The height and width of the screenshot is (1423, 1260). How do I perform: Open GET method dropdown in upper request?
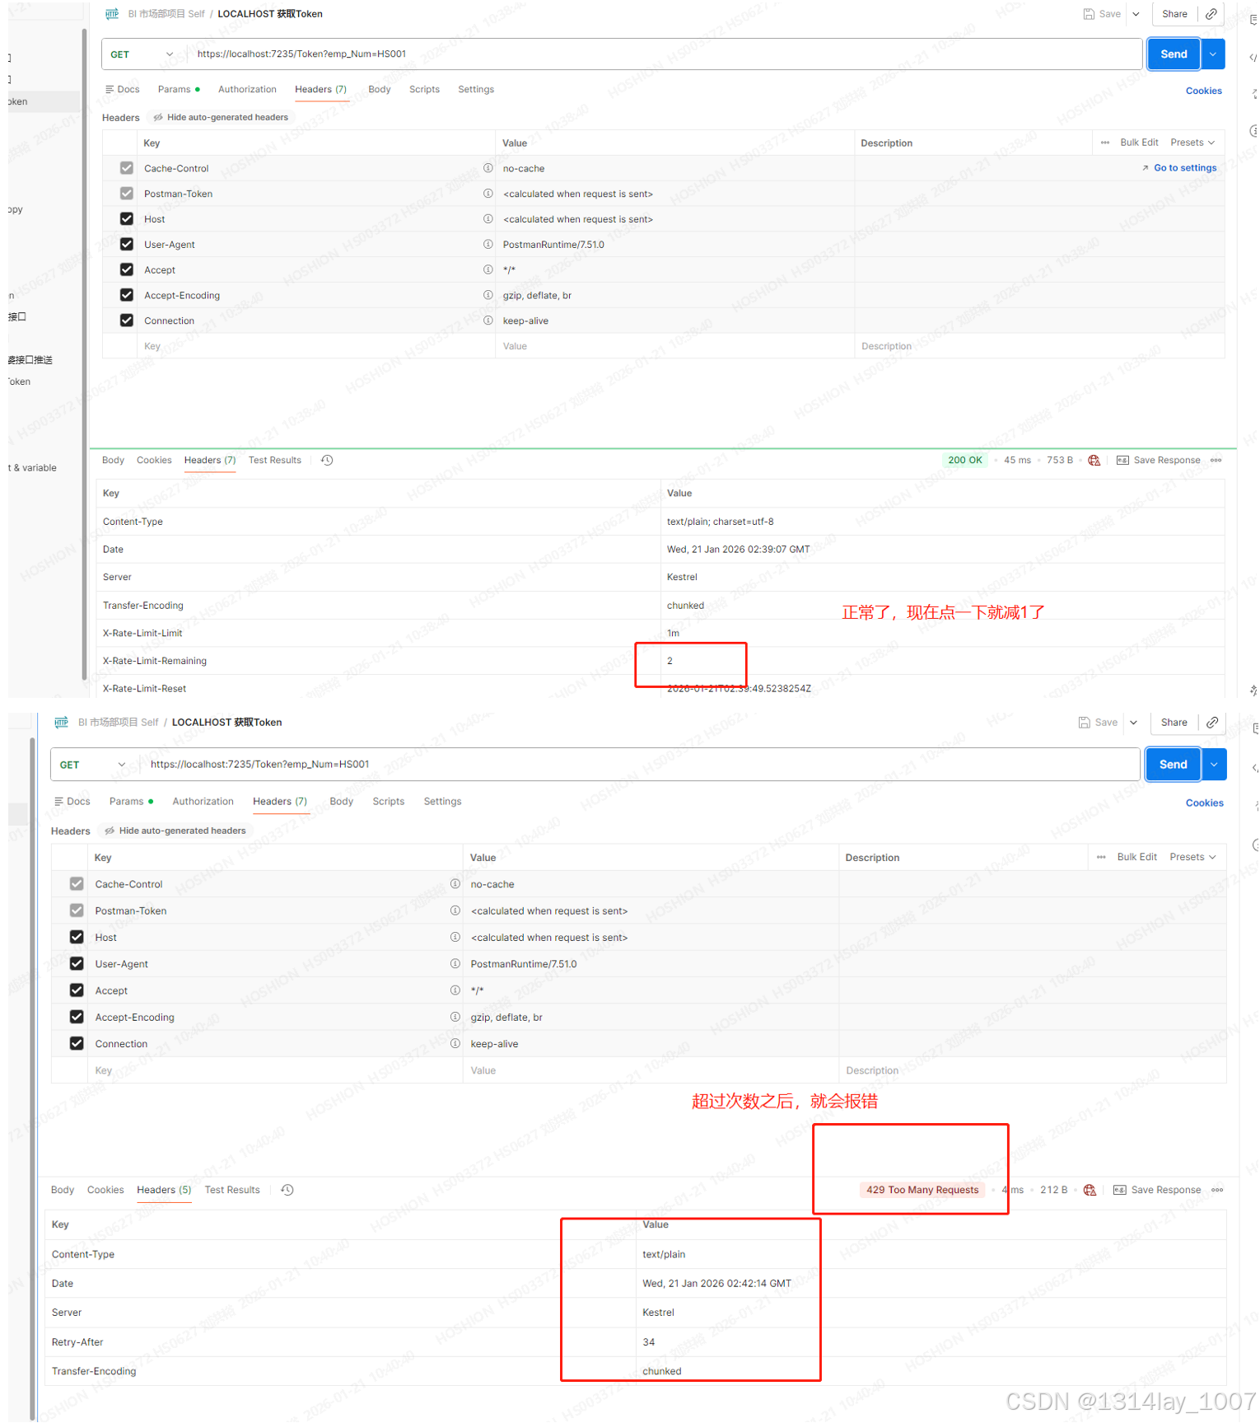(142, 54)
